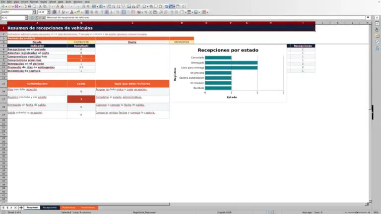Open the Insert menu
Screen dimensions: 381x214
[x=24, y=1]
